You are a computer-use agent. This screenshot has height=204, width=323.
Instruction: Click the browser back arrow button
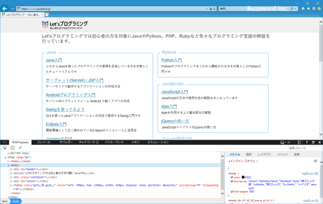pos(4,8)
